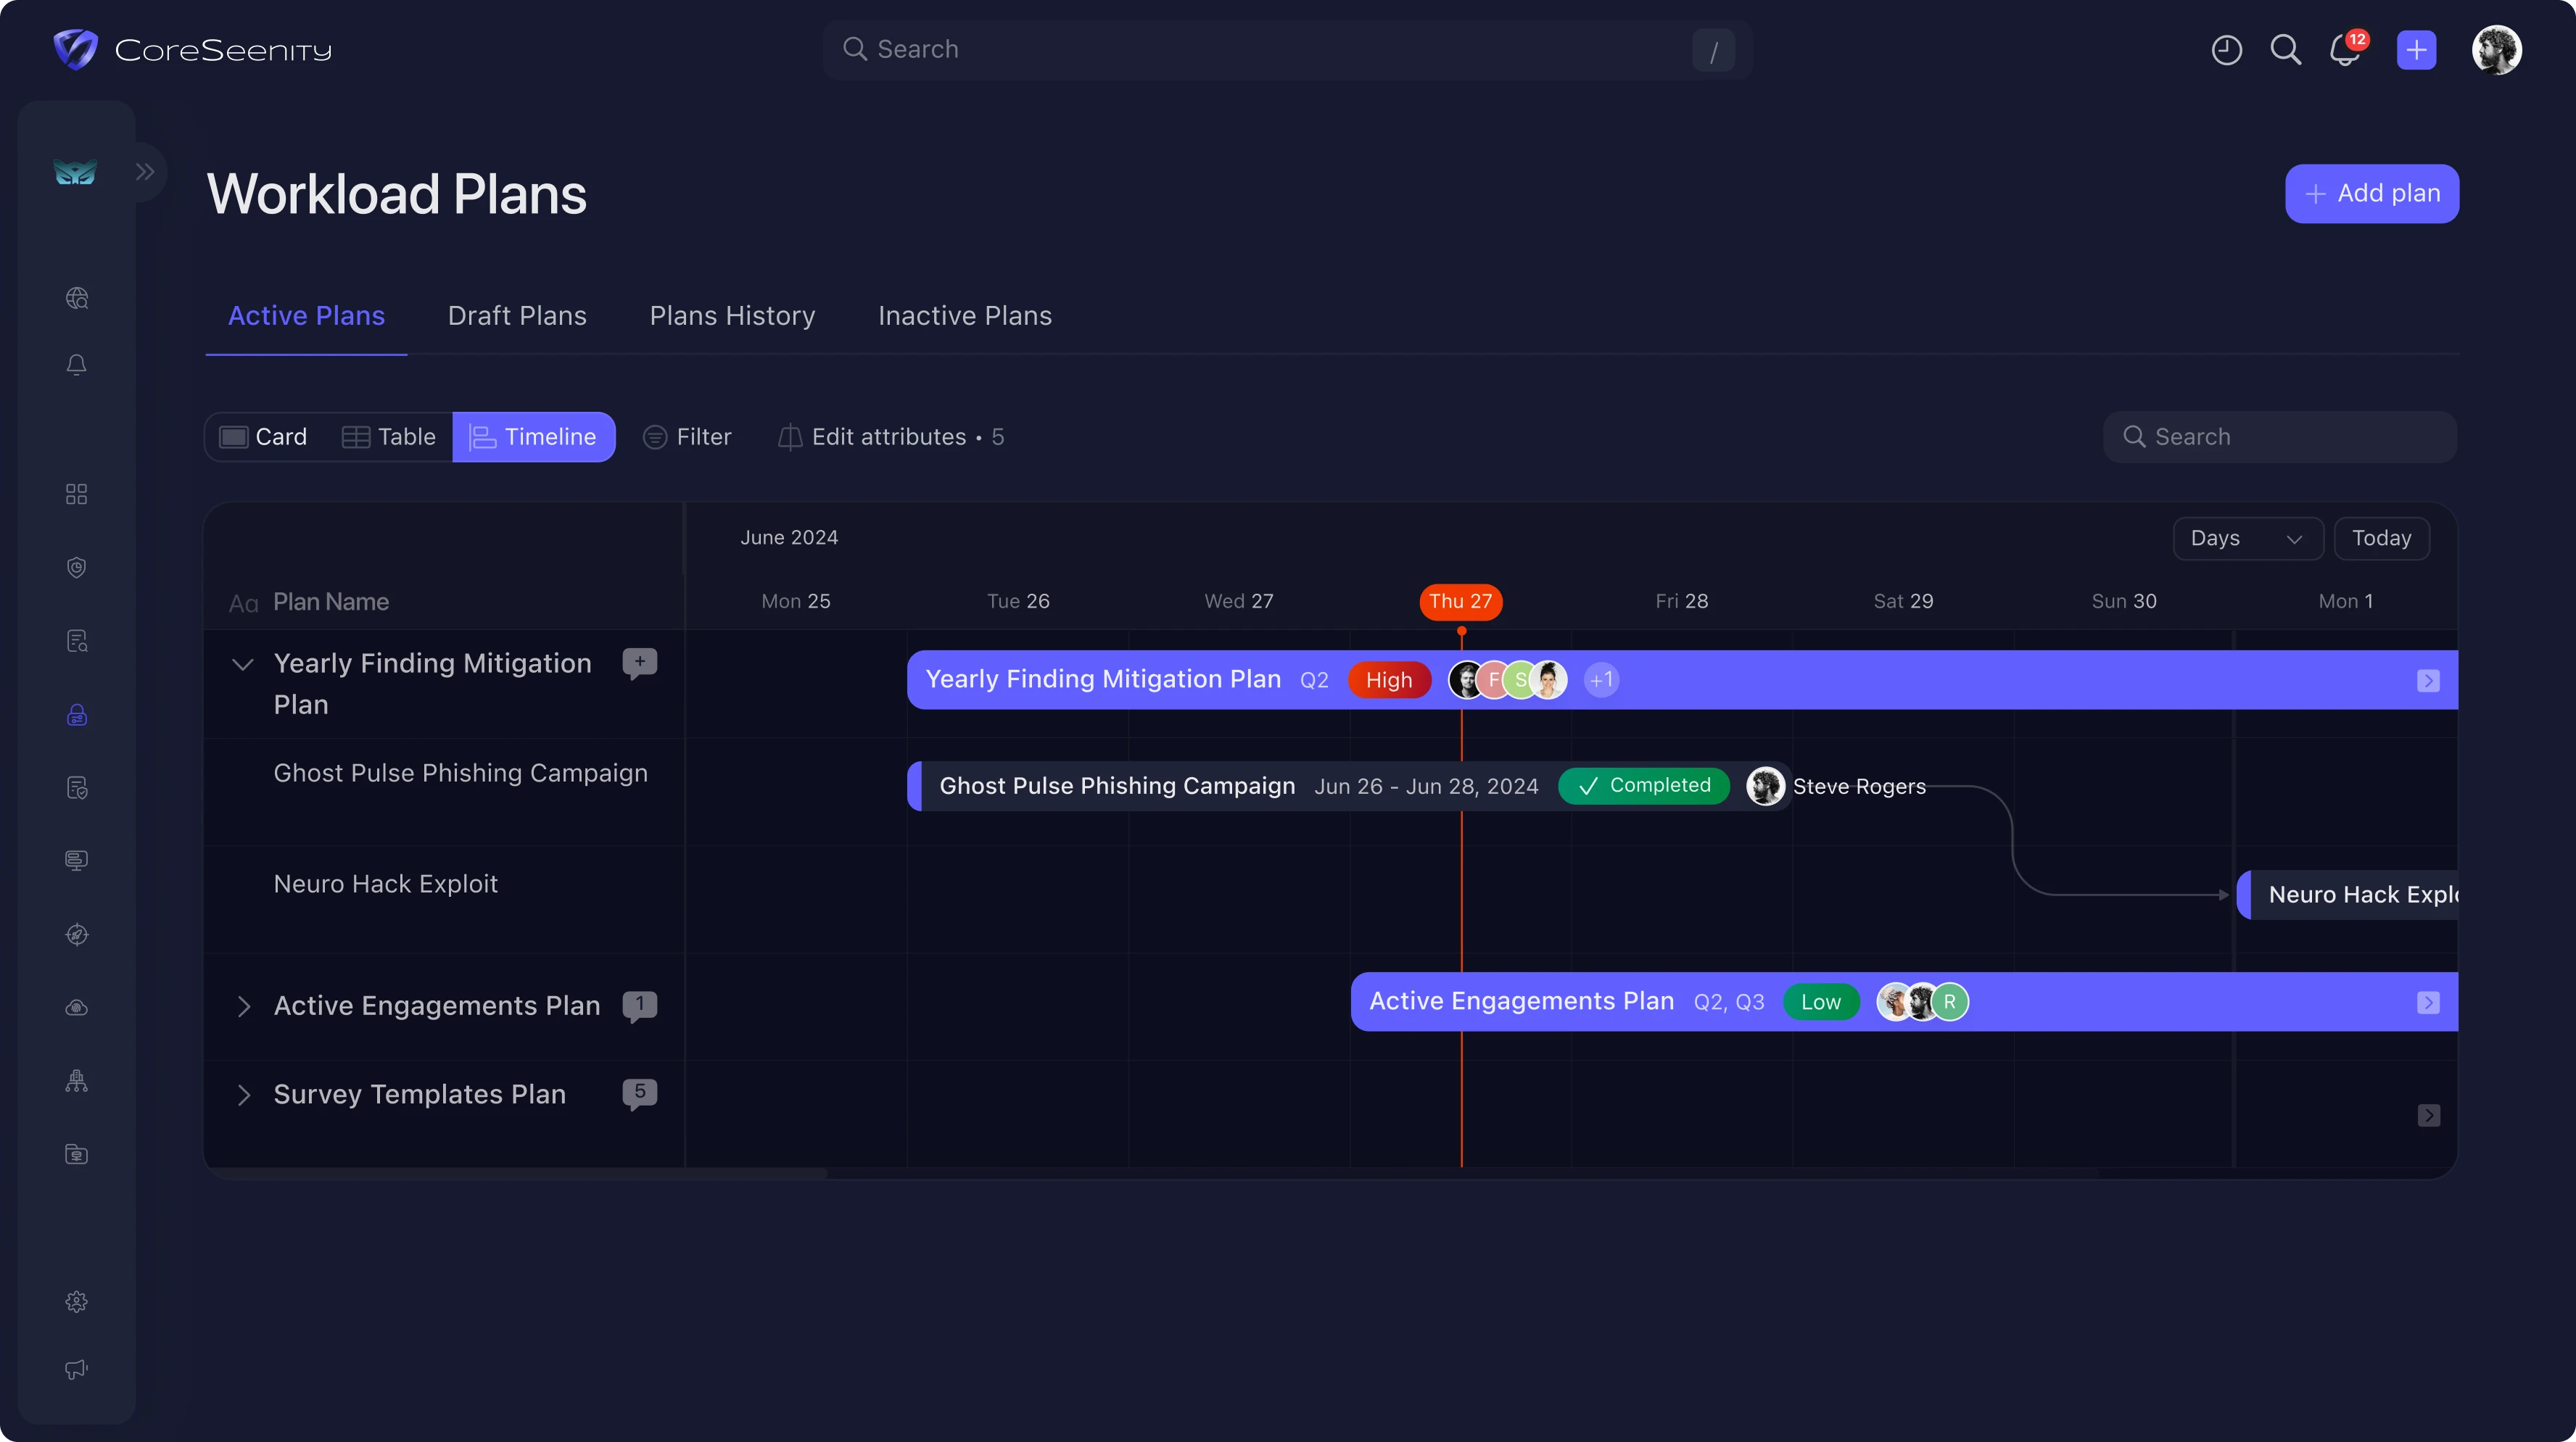Click the plans Search field
The height and width of the screenshot is (1442, 2576).
tap(2279, 437)
